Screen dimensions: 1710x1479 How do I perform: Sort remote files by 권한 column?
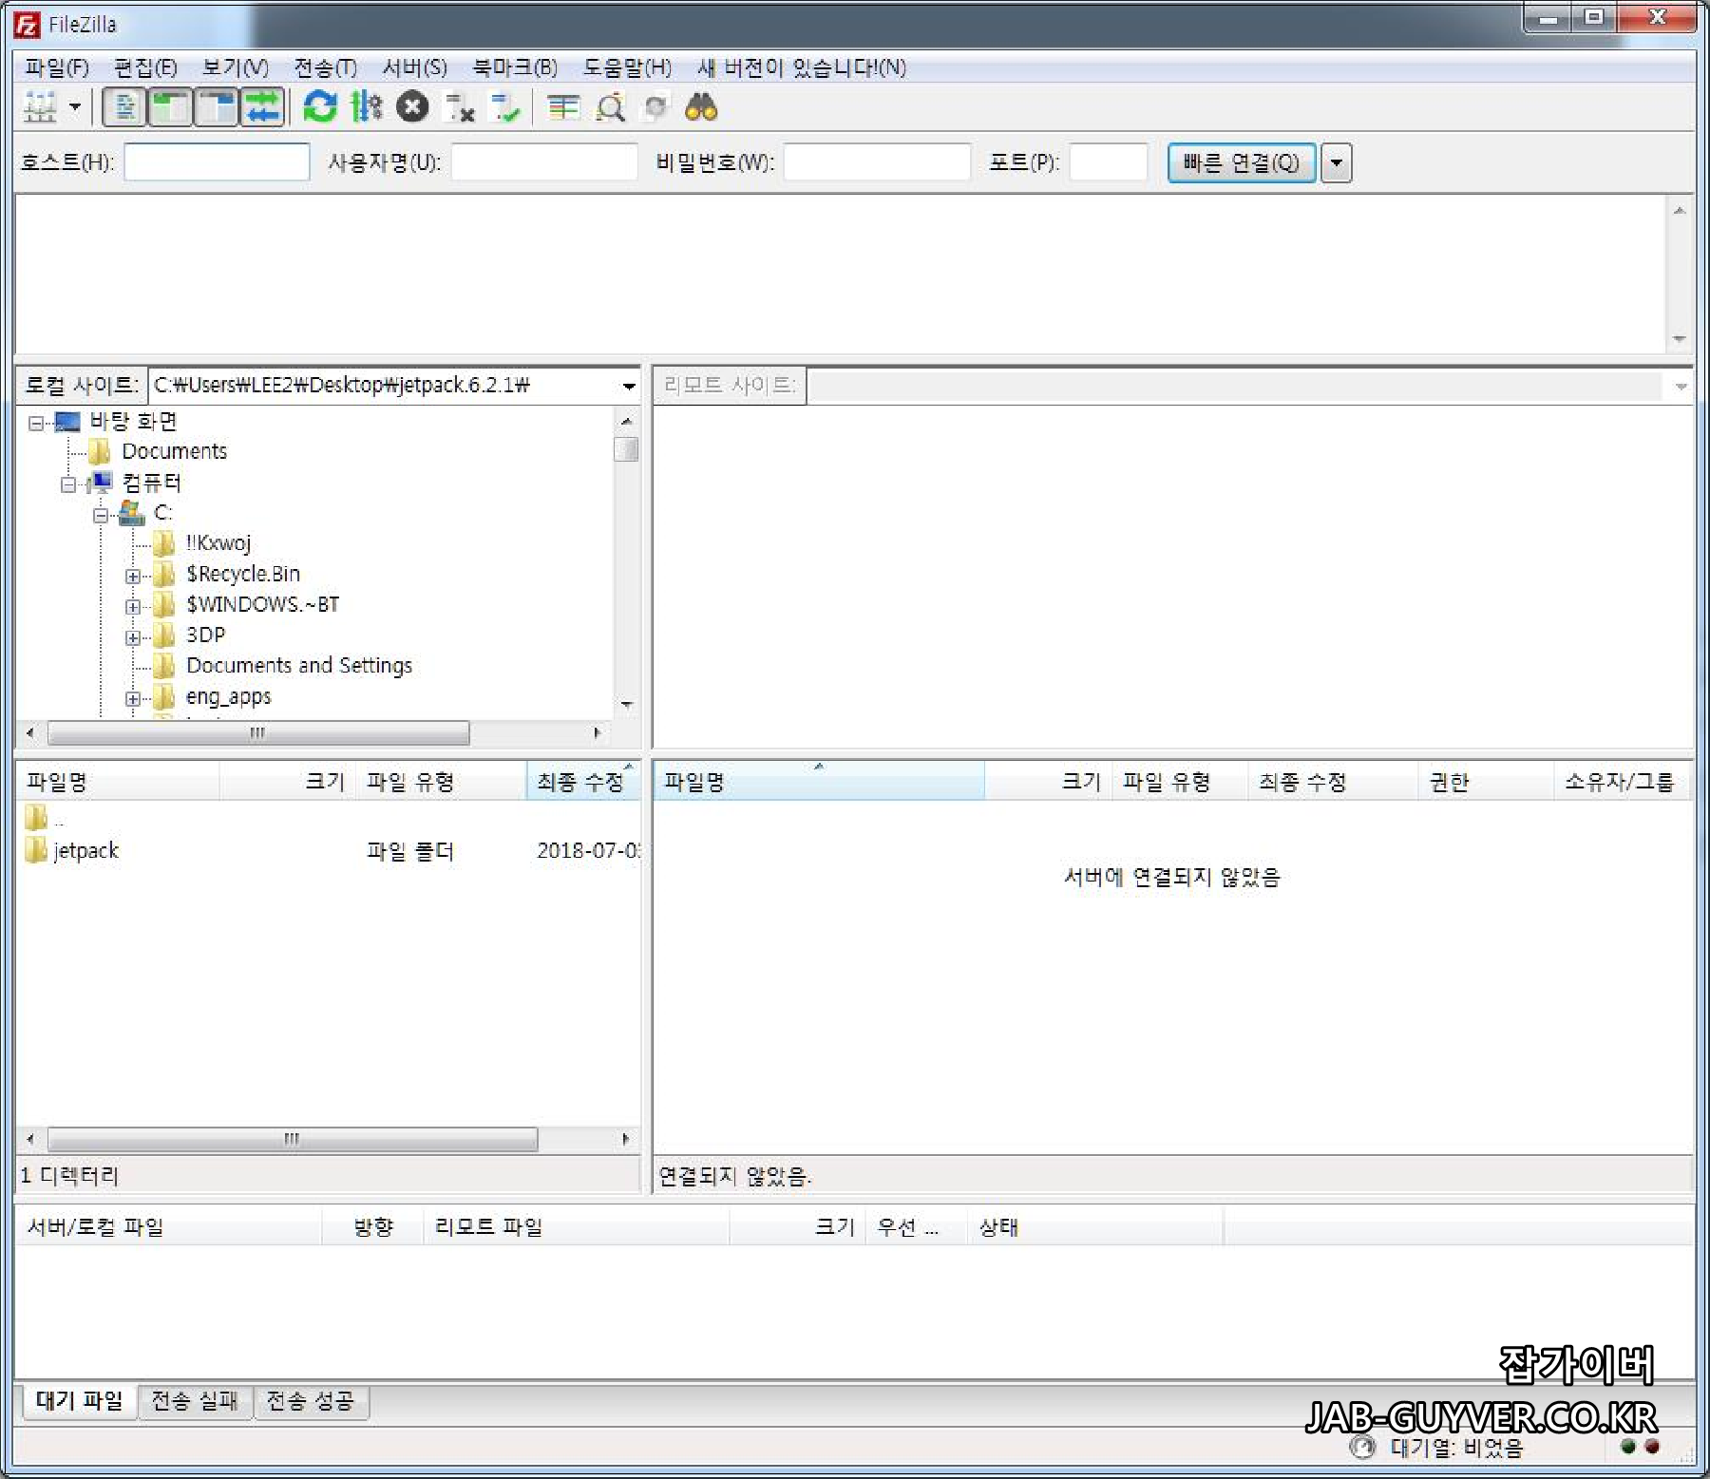[x=1485, y=782]
